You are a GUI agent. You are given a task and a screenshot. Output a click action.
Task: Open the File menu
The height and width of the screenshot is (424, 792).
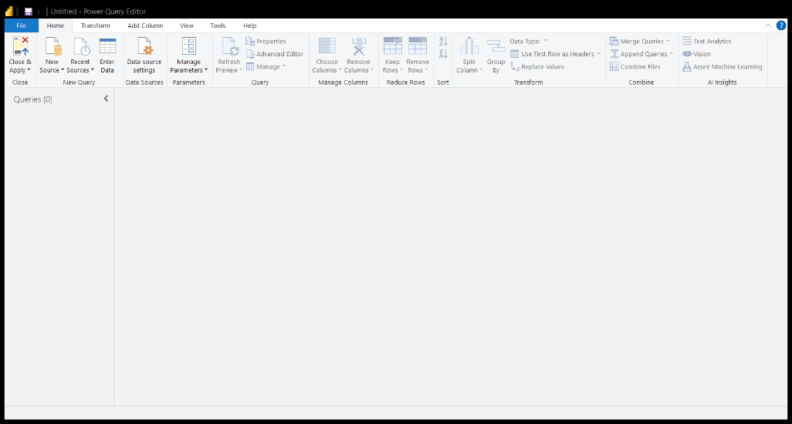pos(21,25)
